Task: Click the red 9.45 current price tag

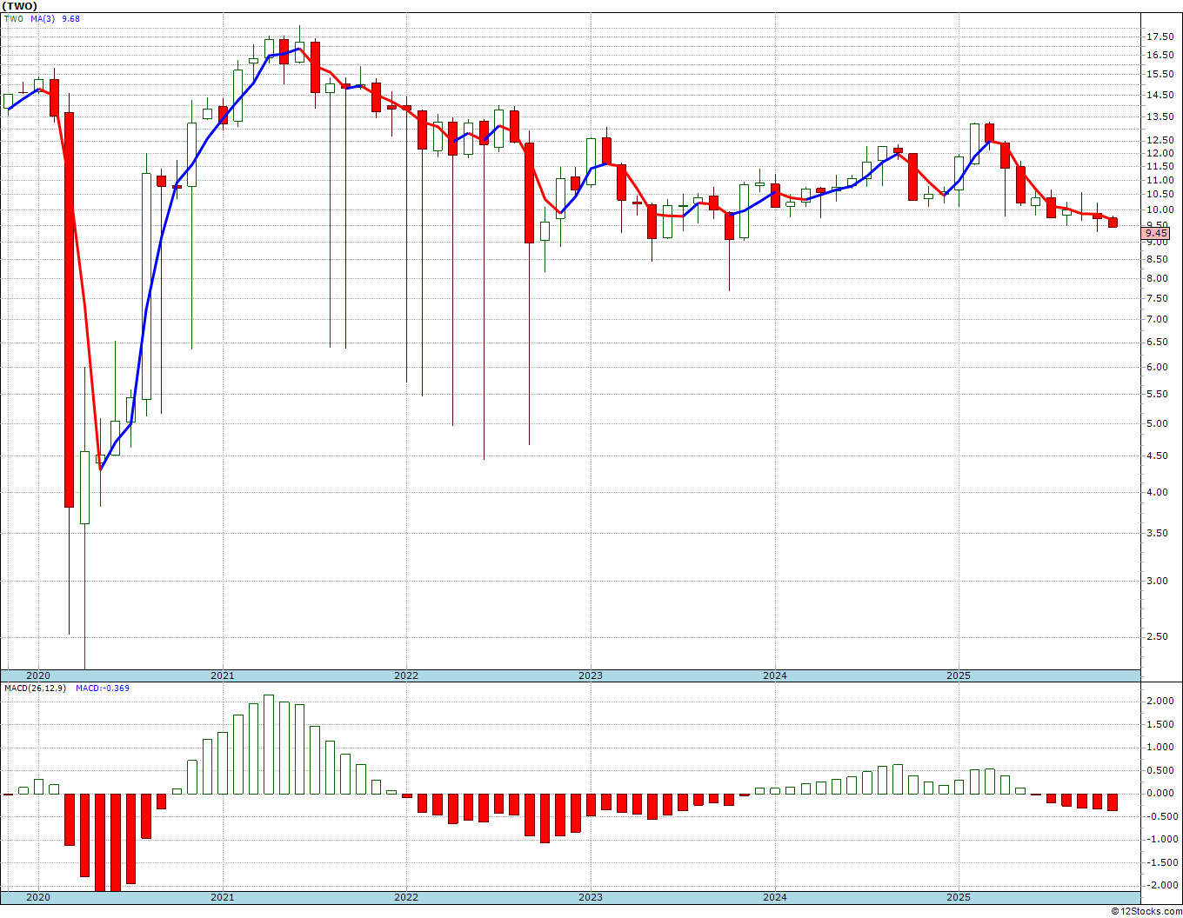Action: (x=1157, y=233)
